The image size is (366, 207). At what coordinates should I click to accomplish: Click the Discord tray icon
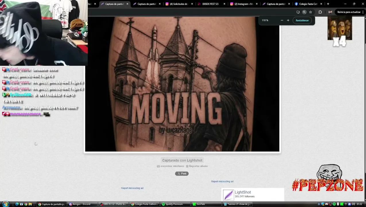click(x=327, y=204)
